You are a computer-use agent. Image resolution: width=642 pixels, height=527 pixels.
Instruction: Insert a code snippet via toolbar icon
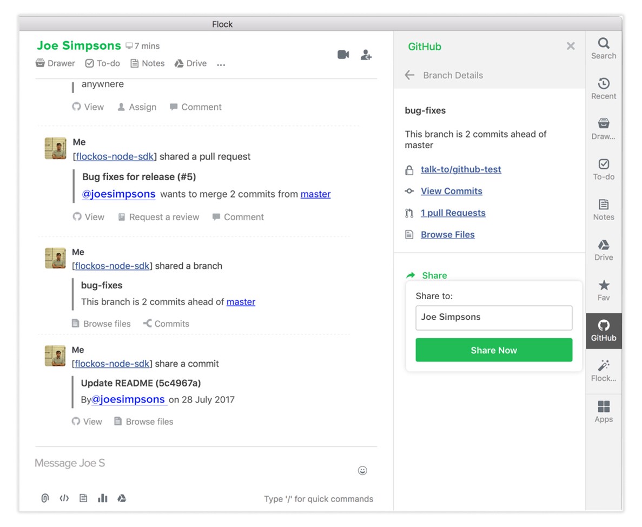[64, 498]
